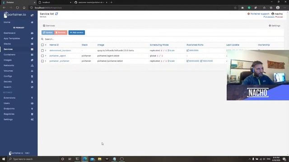Click the Image column header

click(x=101, y=45)
